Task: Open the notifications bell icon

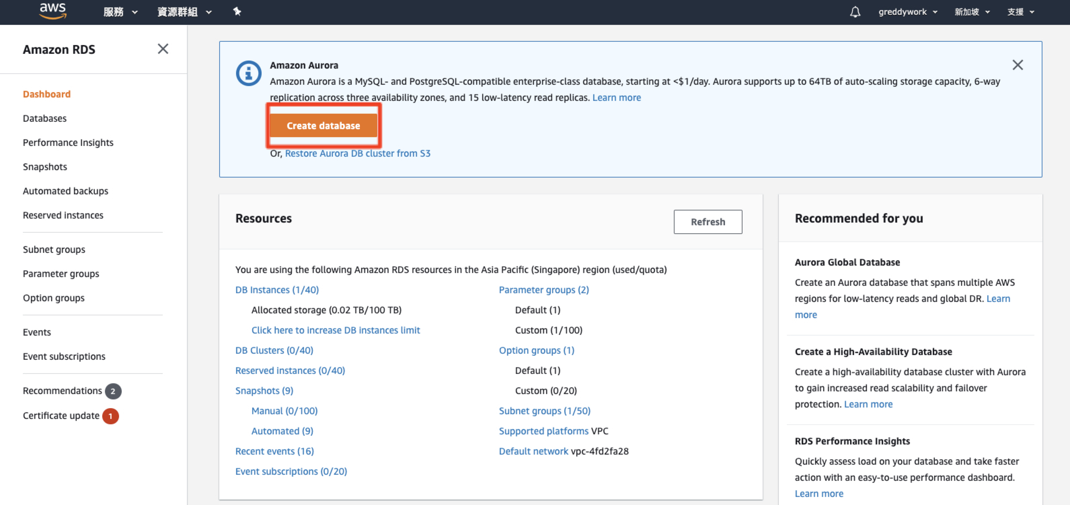Action: point(855,12)
